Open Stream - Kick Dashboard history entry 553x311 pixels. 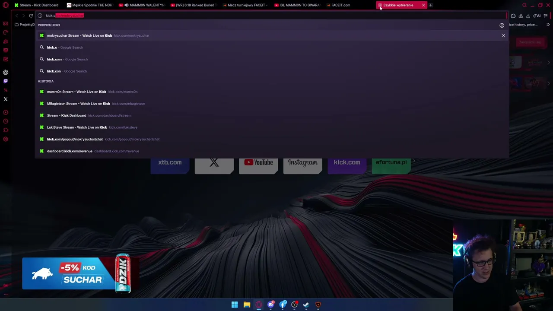(272, 115)
